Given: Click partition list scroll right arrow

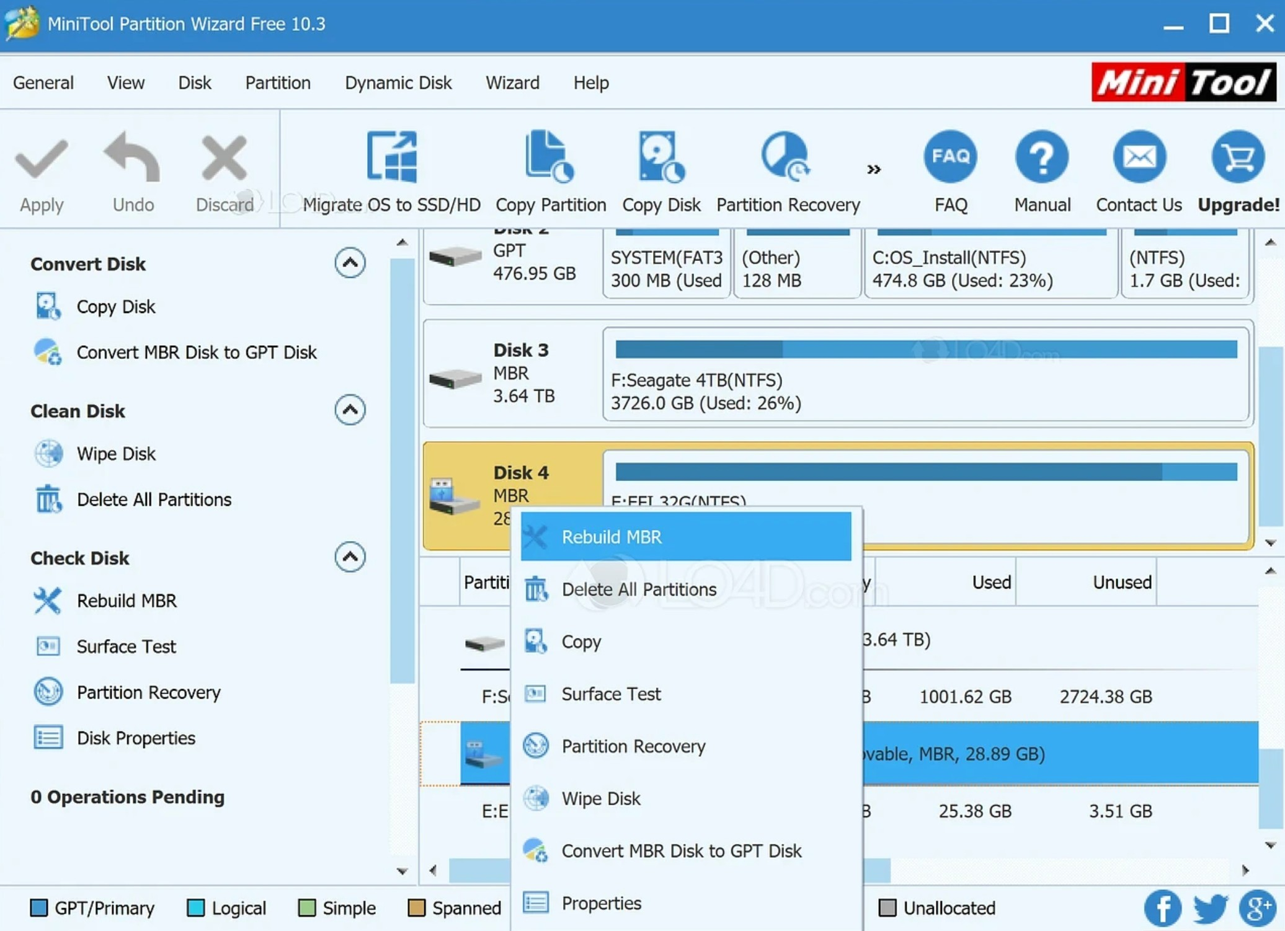Looking at the screenshot, I should 1245,870.
